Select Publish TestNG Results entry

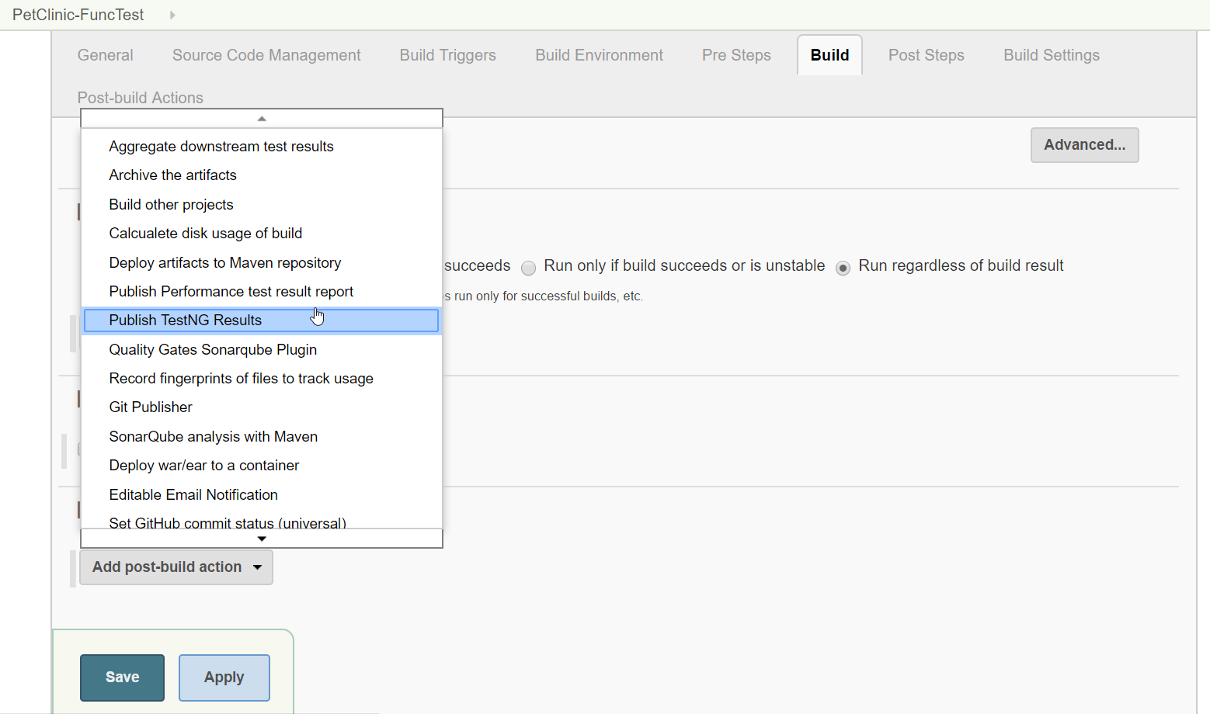[262, 321]
